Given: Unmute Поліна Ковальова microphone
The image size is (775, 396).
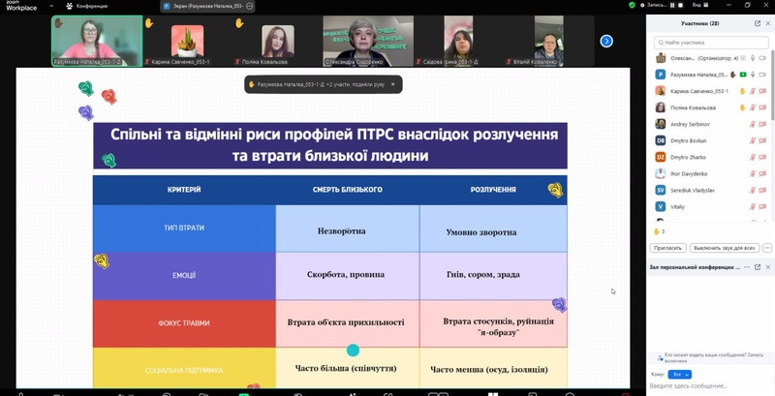Looking at the screenshot, I should pyautogui.click(x=753, y=107).
